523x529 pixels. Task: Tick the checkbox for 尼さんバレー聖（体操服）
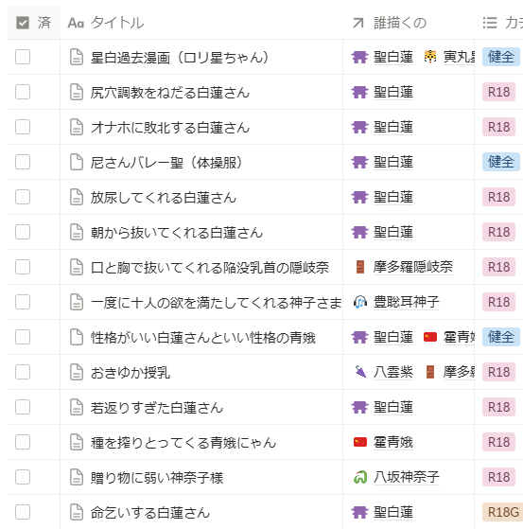click(x=23, y=162)
